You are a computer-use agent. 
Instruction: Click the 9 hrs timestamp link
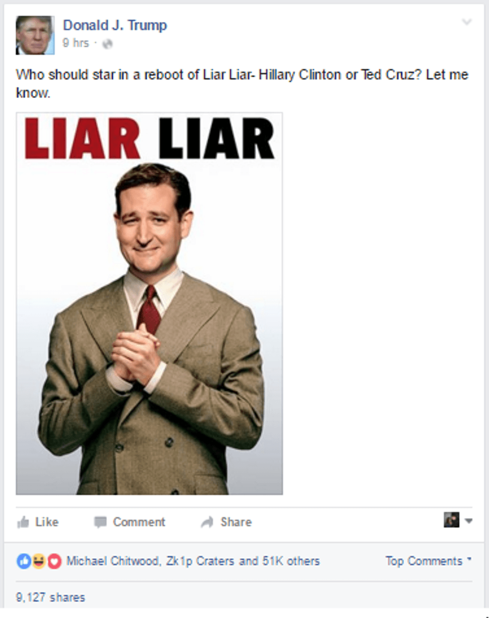(76, 43)
